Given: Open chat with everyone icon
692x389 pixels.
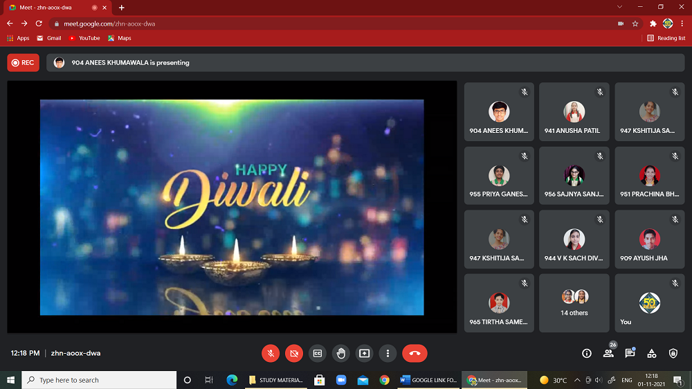Looking at the screenshot, I should pos(630,353).
